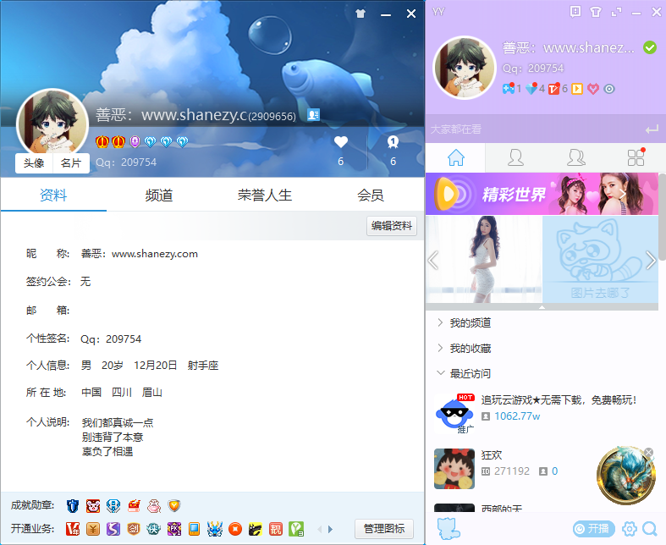Open the apps grid icon with red dot
The image size is (666, 545).
tap(636, 157)
